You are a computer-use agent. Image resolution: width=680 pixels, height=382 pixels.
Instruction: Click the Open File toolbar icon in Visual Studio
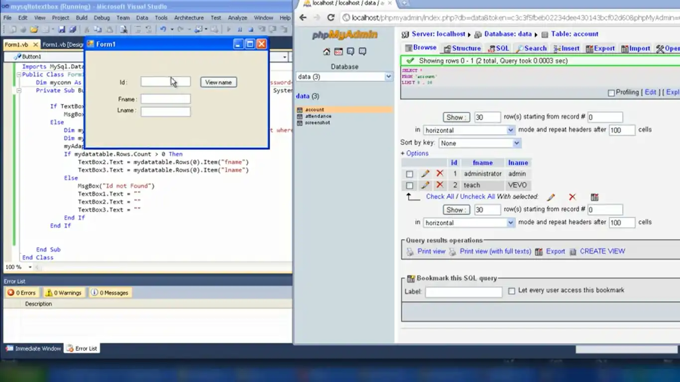coord(34,30)
